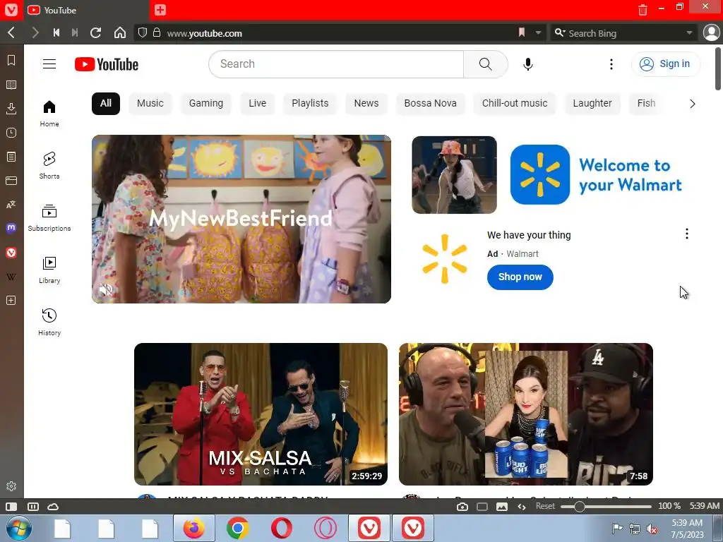Open Shorts in YouTube sidebar
The image size is (723, 542).
click(x=49, y=165)
